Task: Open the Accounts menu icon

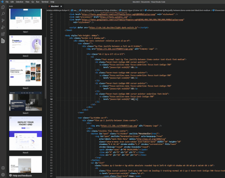Action: tap(3, 168)
